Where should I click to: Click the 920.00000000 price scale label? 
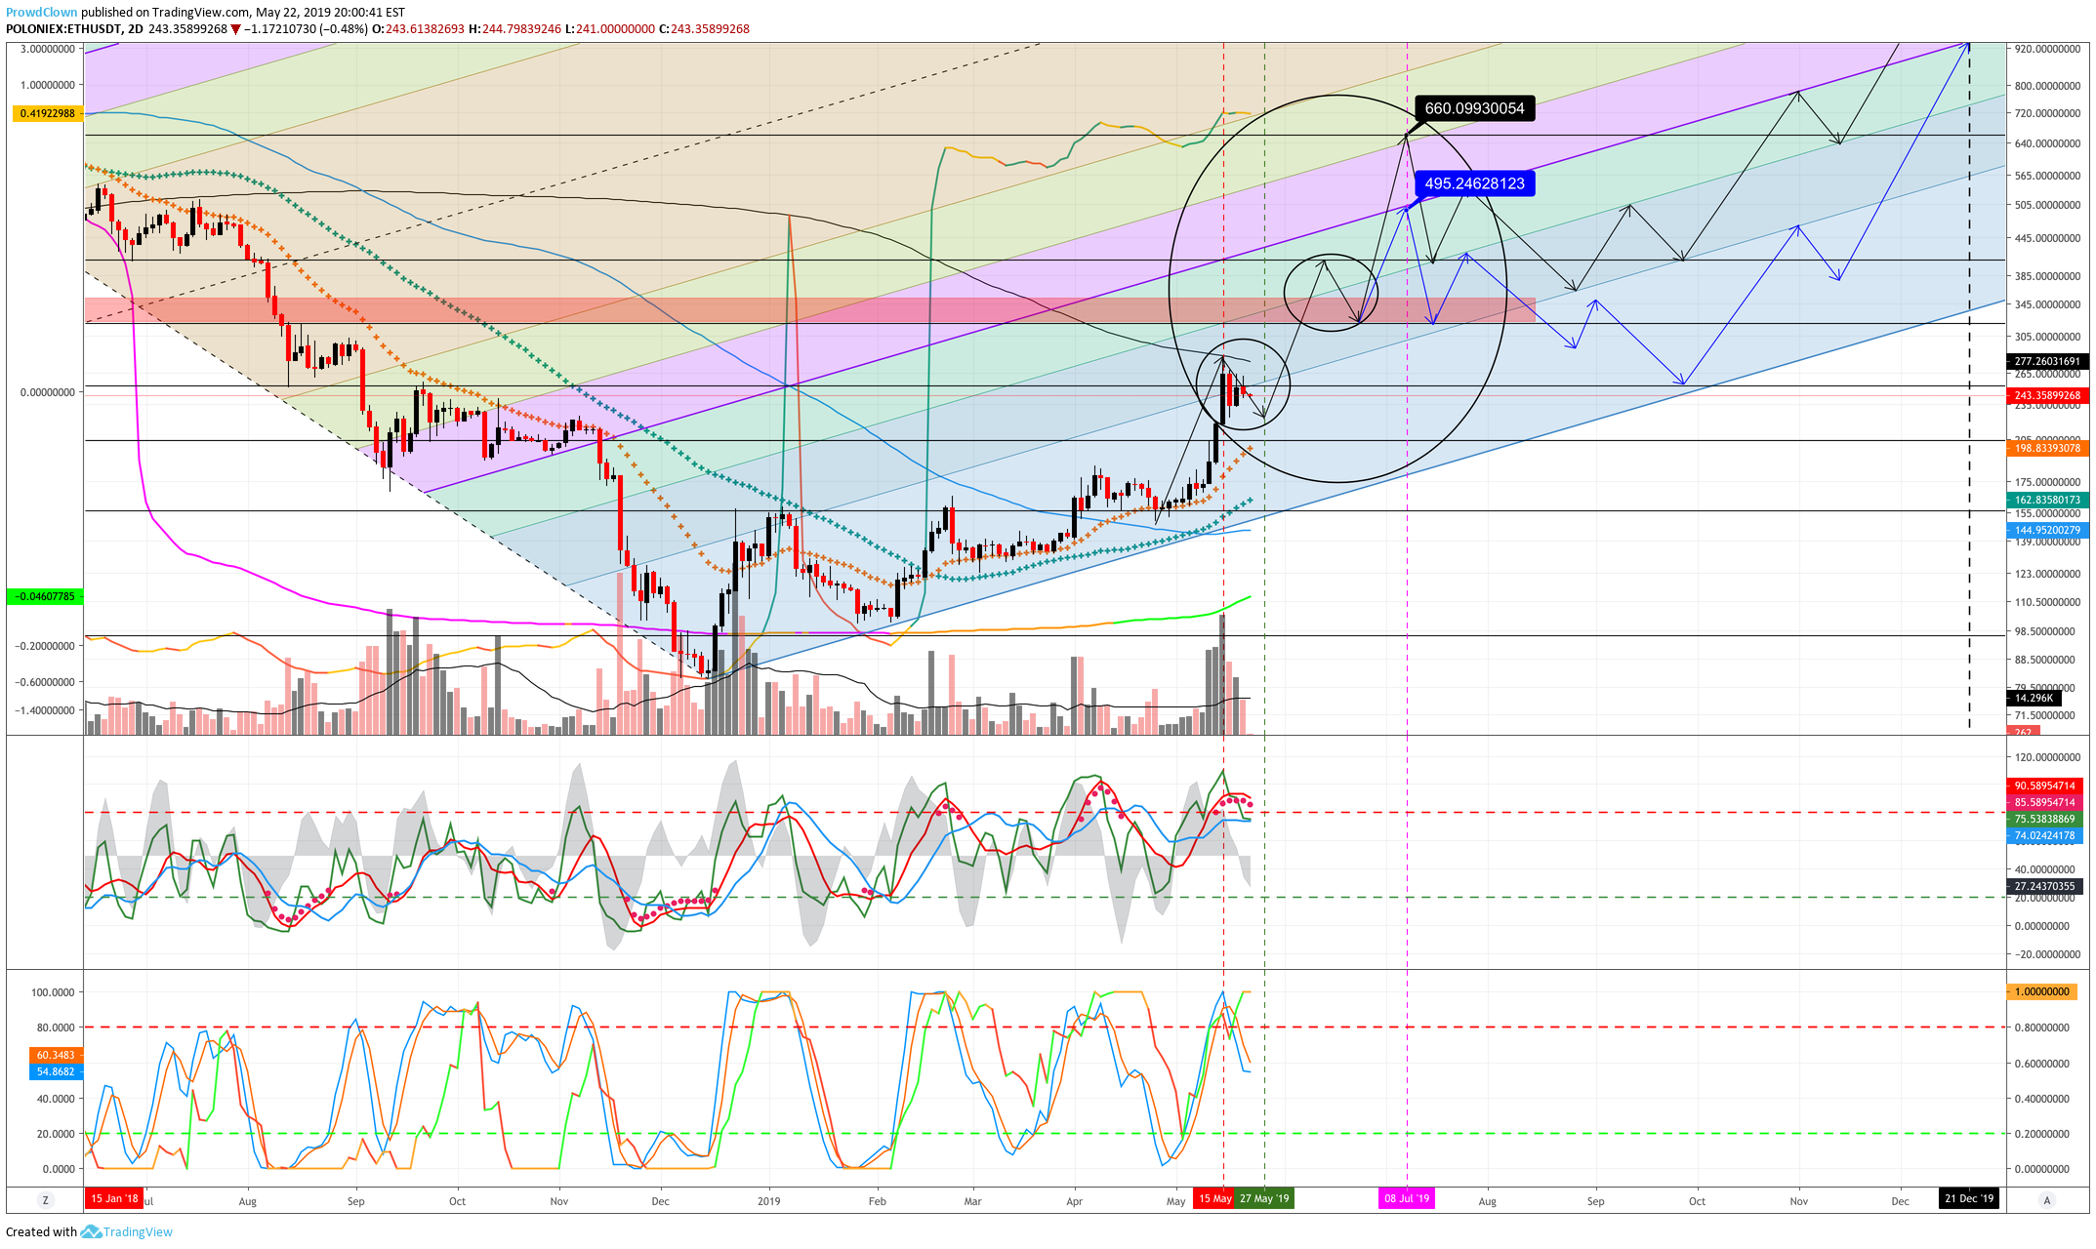(2048, 48)
